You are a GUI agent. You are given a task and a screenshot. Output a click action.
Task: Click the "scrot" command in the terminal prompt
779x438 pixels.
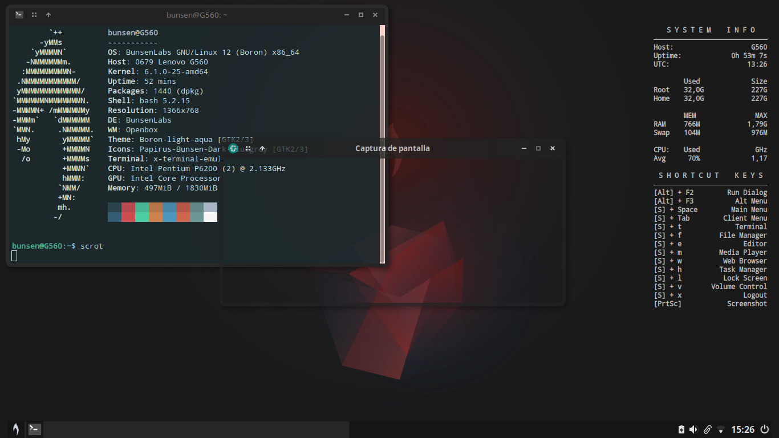(x=92, y=246)
